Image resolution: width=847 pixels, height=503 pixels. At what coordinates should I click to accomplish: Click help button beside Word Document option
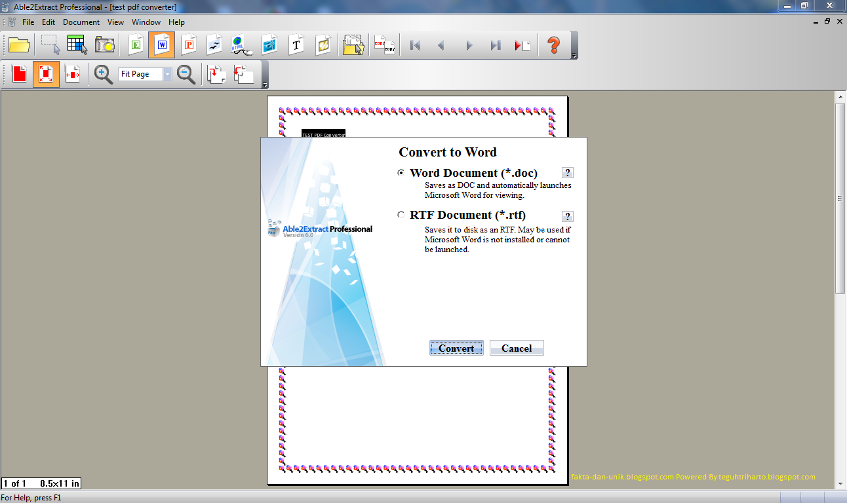coord(568,173)
